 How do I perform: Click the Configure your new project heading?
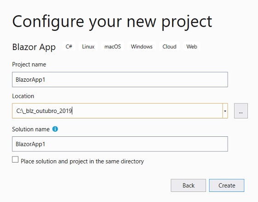[112, 22]
